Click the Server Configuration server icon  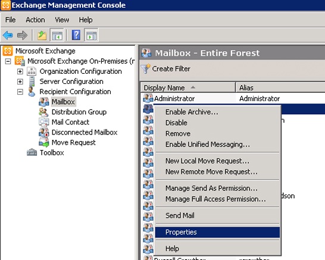click(x=32, y=82)
